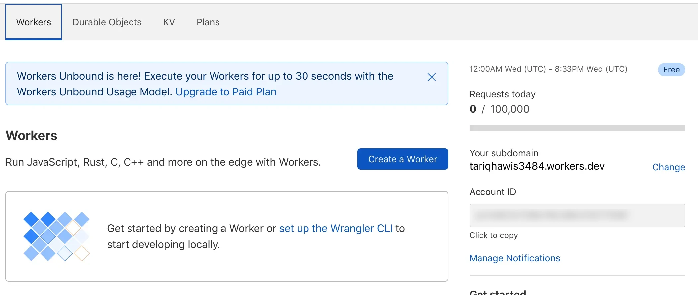The image size is (698, 295).
Task: Click the Click to copy hint text
Action: pyautogui.click(x=493, y=235)
